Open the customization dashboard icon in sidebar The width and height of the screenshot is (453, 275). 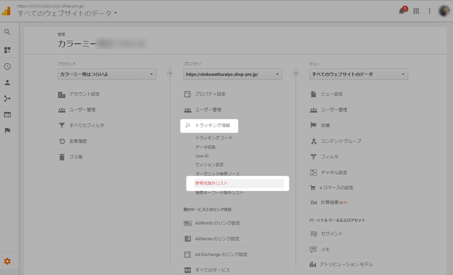7,50
